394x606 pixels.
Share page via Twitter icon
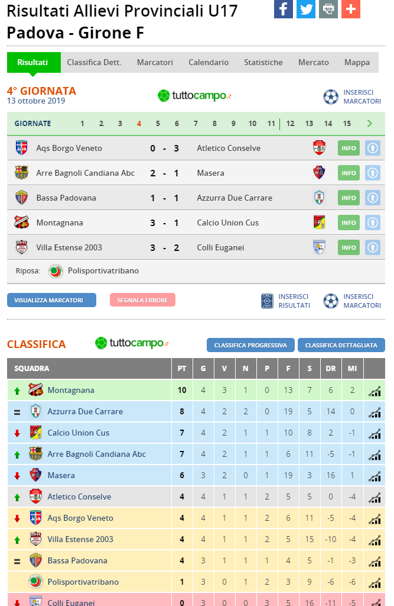point(306,9)
